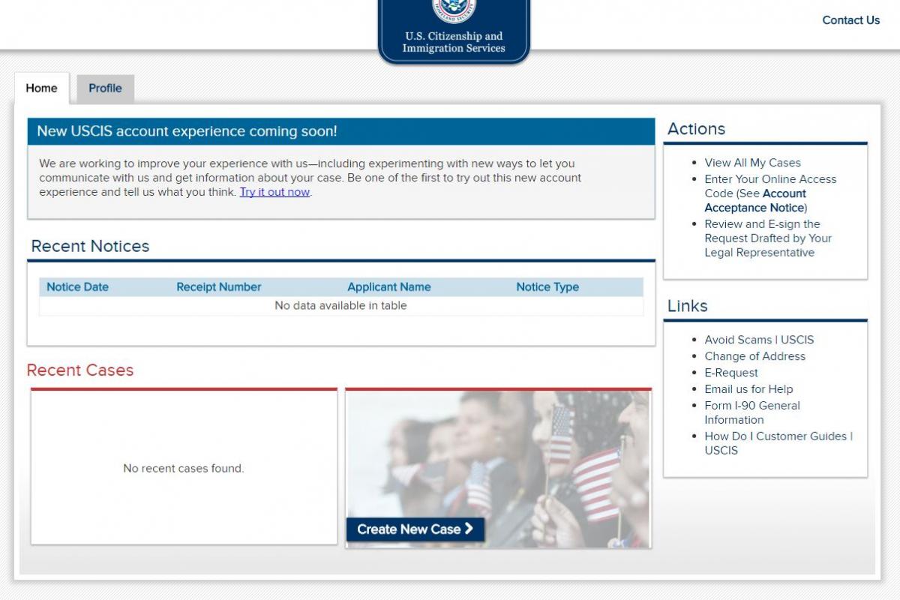Click the Links panel heading
Viewport: 900px width, 600px height.
(687, 306)
